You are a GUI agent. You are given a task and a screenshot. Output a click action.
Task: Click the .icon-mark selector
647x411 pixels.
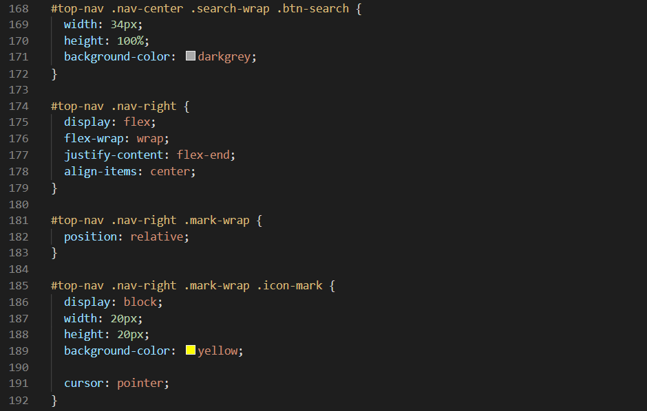290,285
